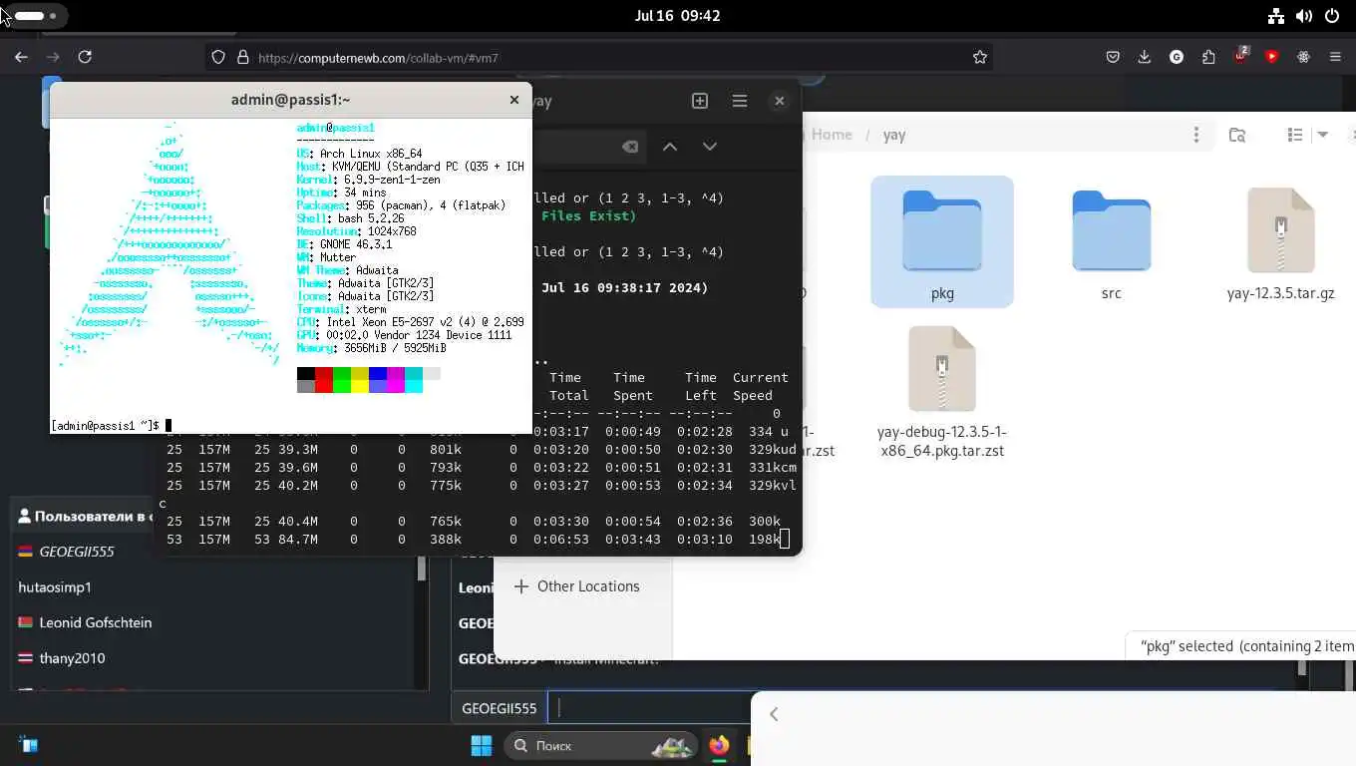Click yay in the Files path bar
The height and width of the screenshot is (766, 1356).
(894, 135)
